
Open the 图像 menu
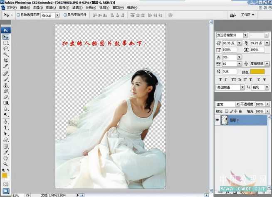37,7
